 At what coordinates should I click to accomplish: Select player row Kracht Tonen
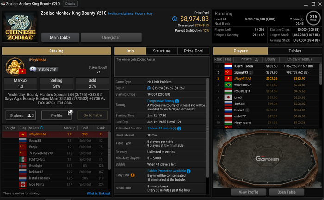(266, 66)
